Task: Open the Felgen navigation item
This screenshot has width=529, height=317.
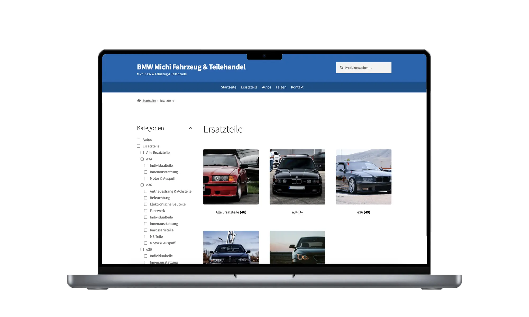Action: (281, 87)
